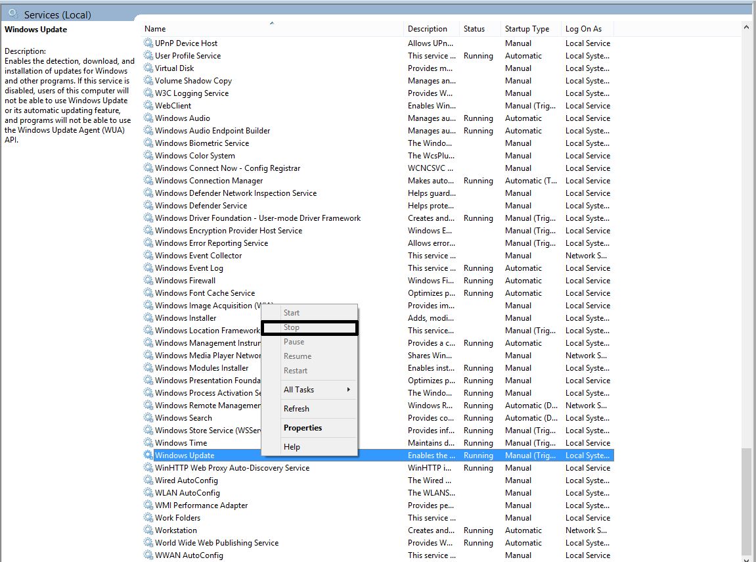Click the gear icon beside WebClient

(148, 106)
